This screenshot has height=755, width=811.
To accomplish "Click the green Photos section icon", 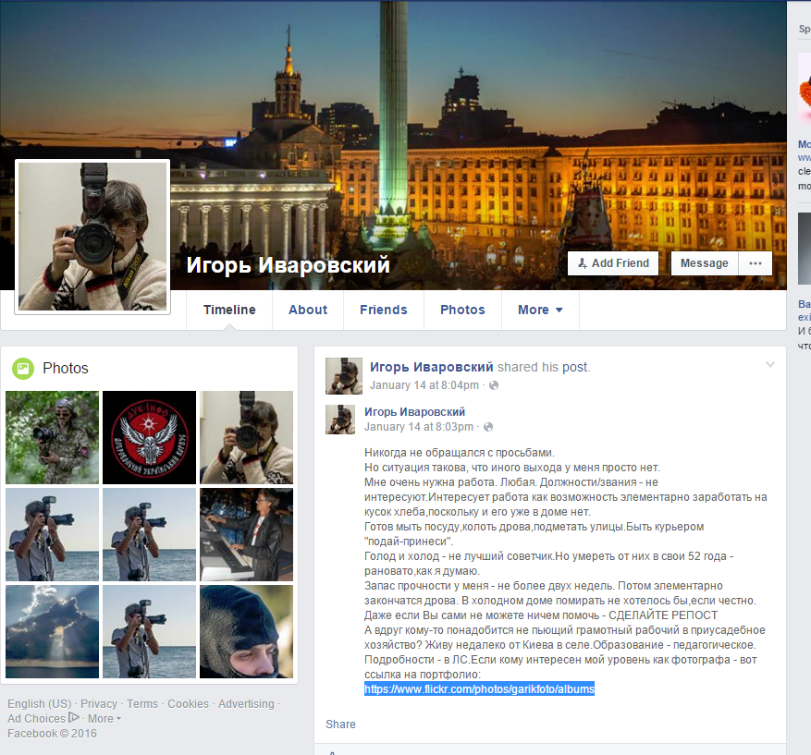I will pyautogui.click(x=22, y=369).
